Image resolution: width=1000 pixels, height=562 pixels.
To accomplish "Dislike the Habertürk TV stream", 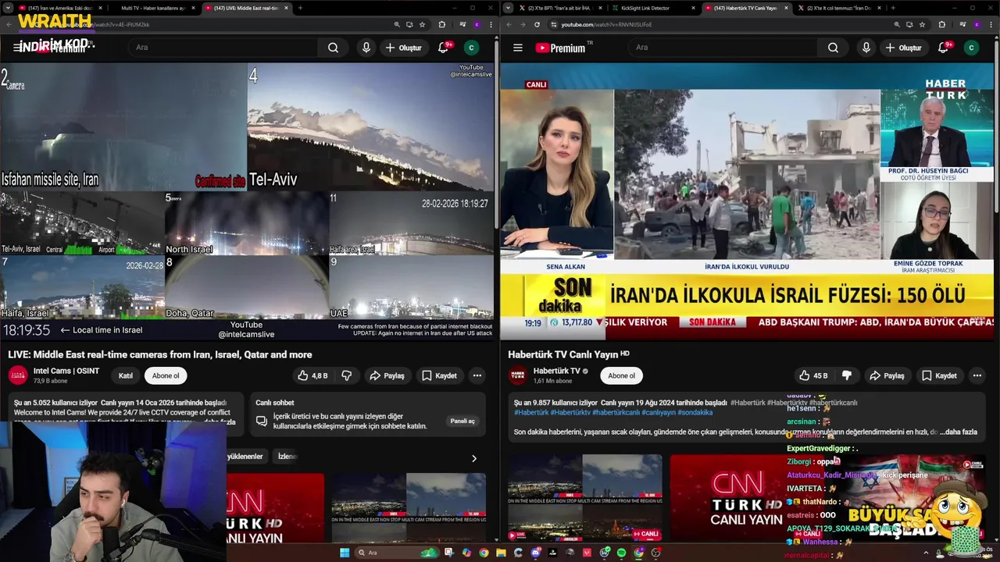I will point(846,375).
